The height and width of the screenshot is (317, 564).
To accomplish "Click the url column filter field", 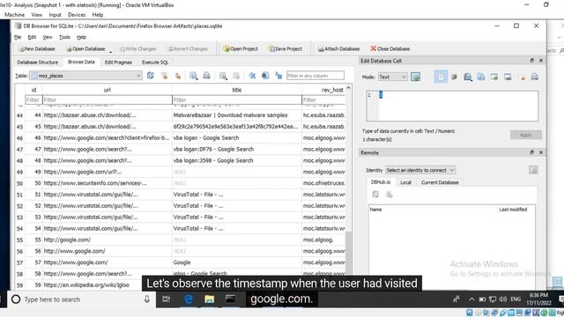I will (x=108, y=100).
